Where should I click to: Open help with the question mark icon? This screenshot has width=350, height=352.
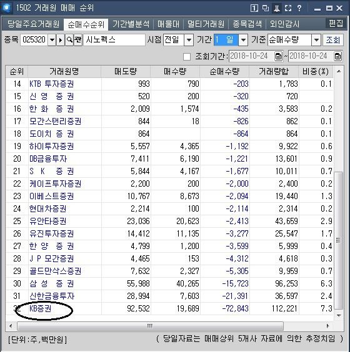[x=299, y=8]
